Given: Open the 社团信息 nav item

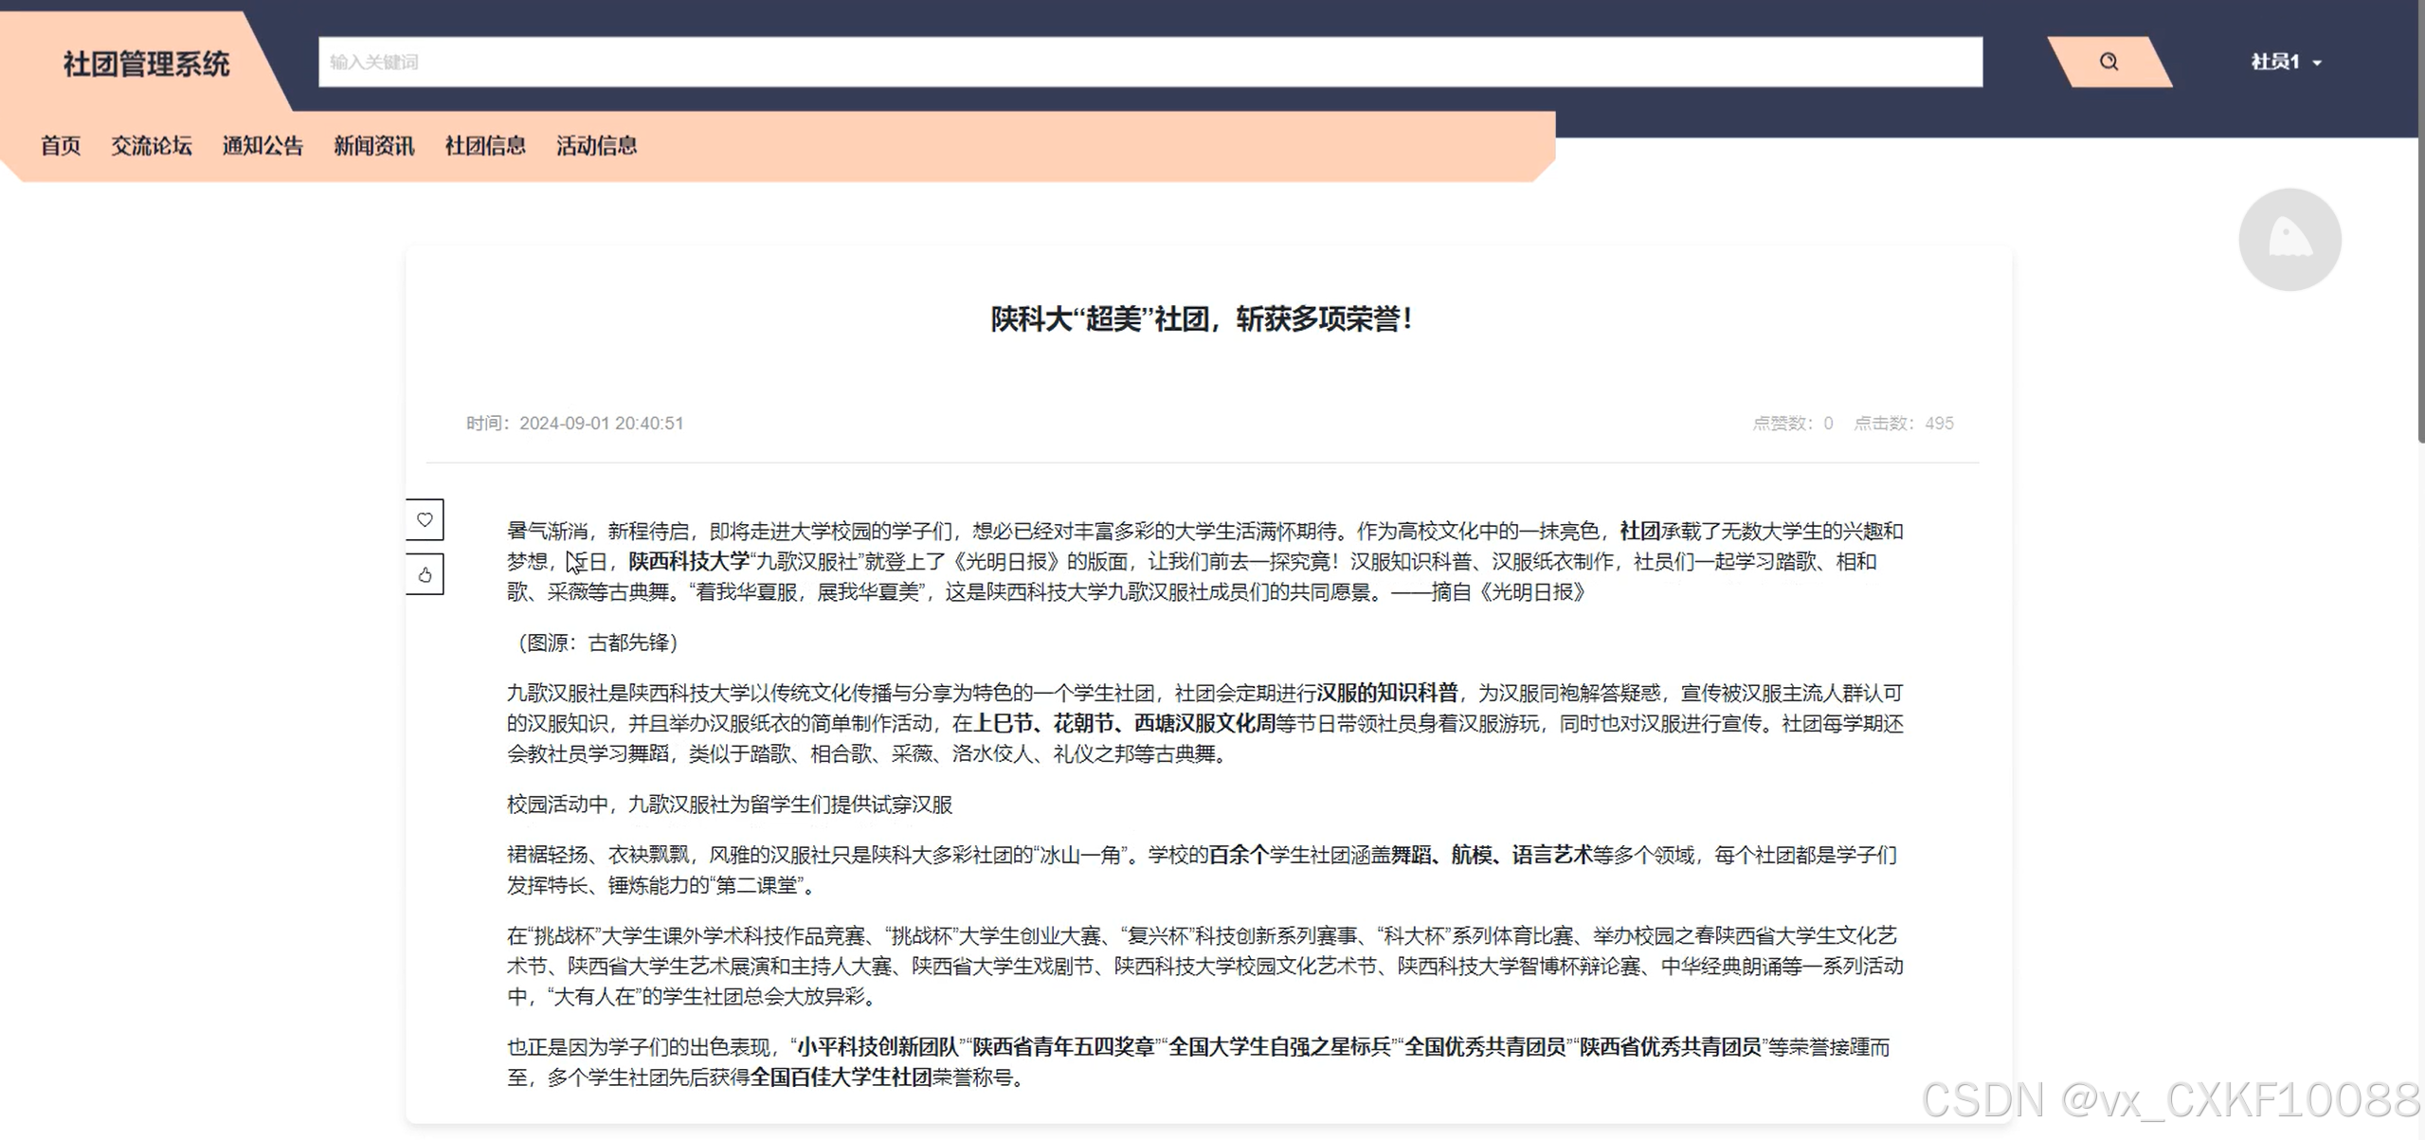Looking at the screenshot, I should click(485, 146).
